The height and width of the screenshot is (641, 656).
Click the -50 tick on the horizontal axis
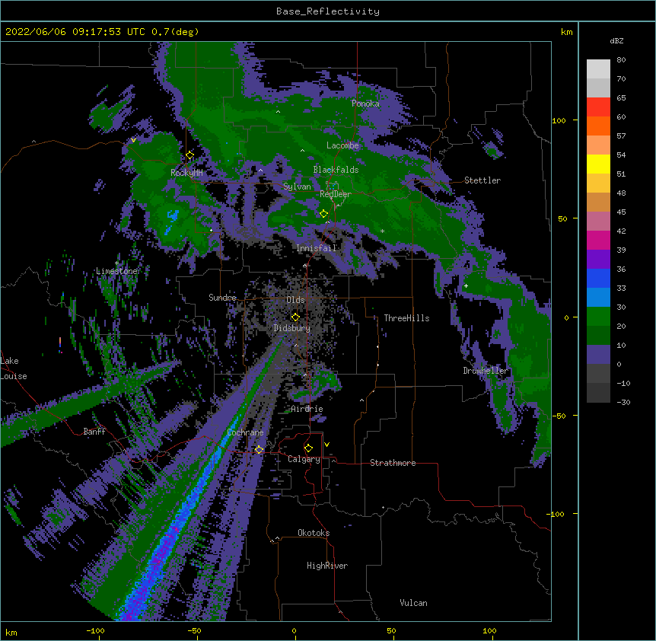click(x=194, y=630)
